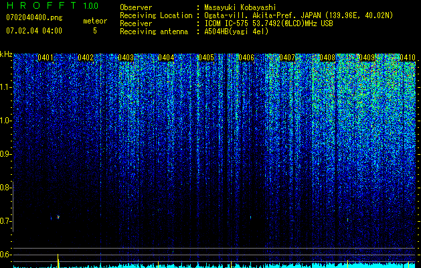Click the A504HB(yagi 4el) antenna text

pyautogui.click(x=236, y=31)
